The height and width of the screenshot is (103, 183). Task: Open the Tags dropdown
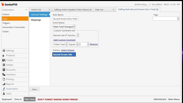coord(178,18)
